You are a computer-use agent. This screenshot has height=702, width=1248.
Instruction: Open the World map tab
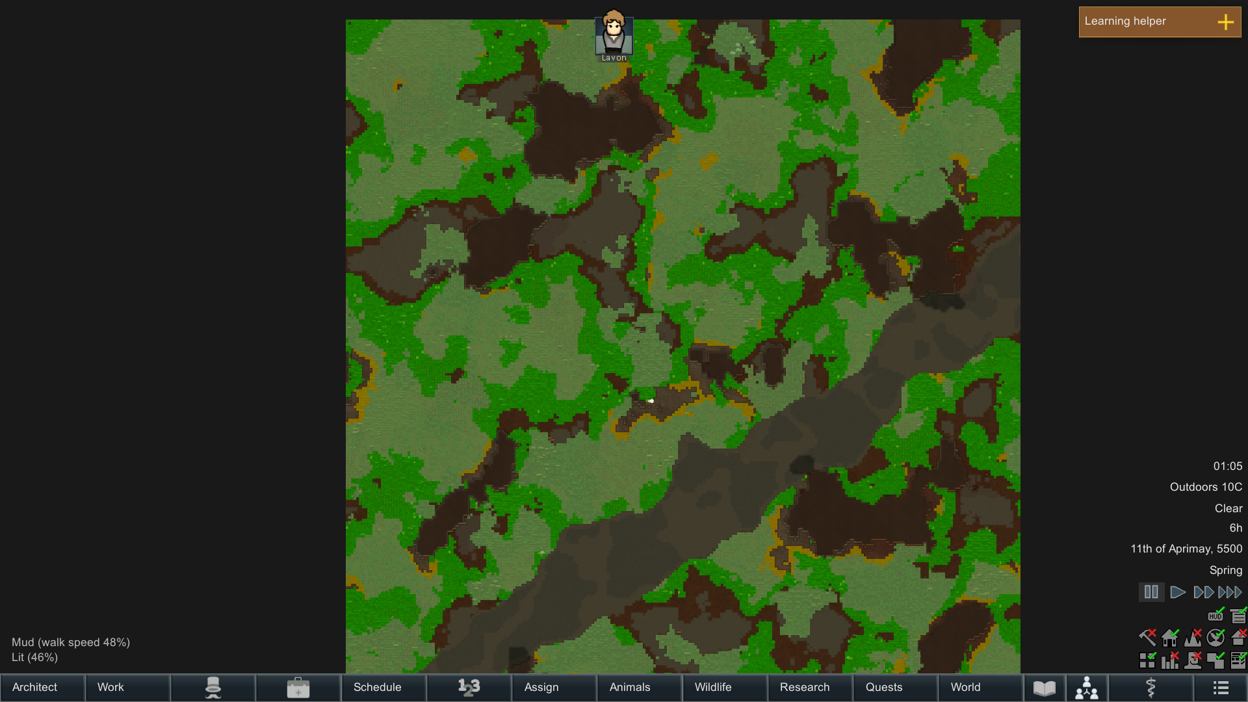point(980,688)
